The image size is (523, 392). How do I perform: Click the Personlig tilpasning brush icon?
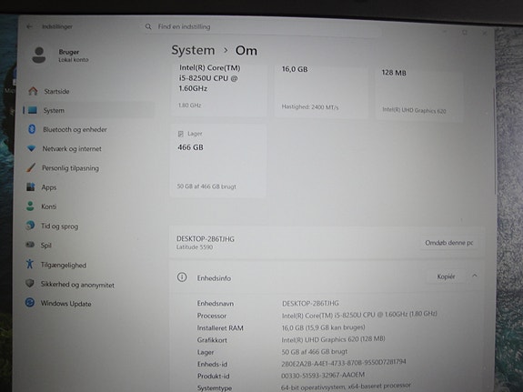click(x=31, y=167)
